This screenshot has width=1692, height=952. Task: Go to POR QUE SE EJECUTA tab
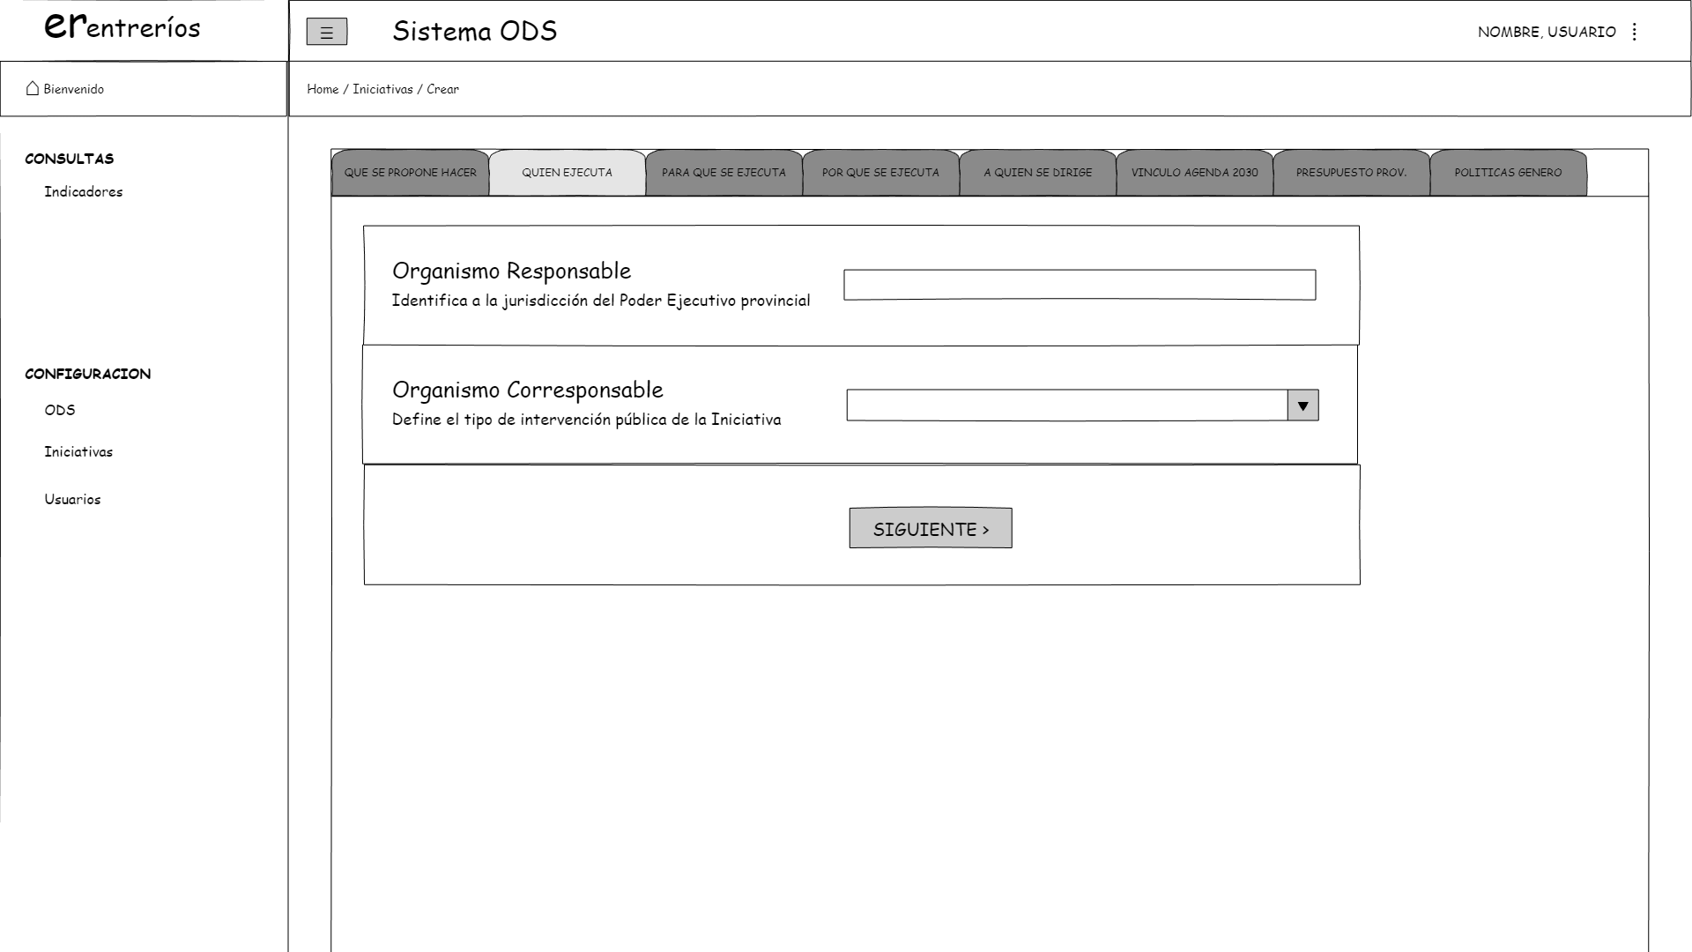[x=880, y=173]
